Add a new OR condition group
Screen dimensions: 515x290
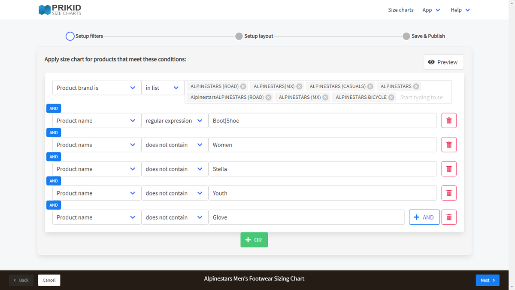coord(254,240)
